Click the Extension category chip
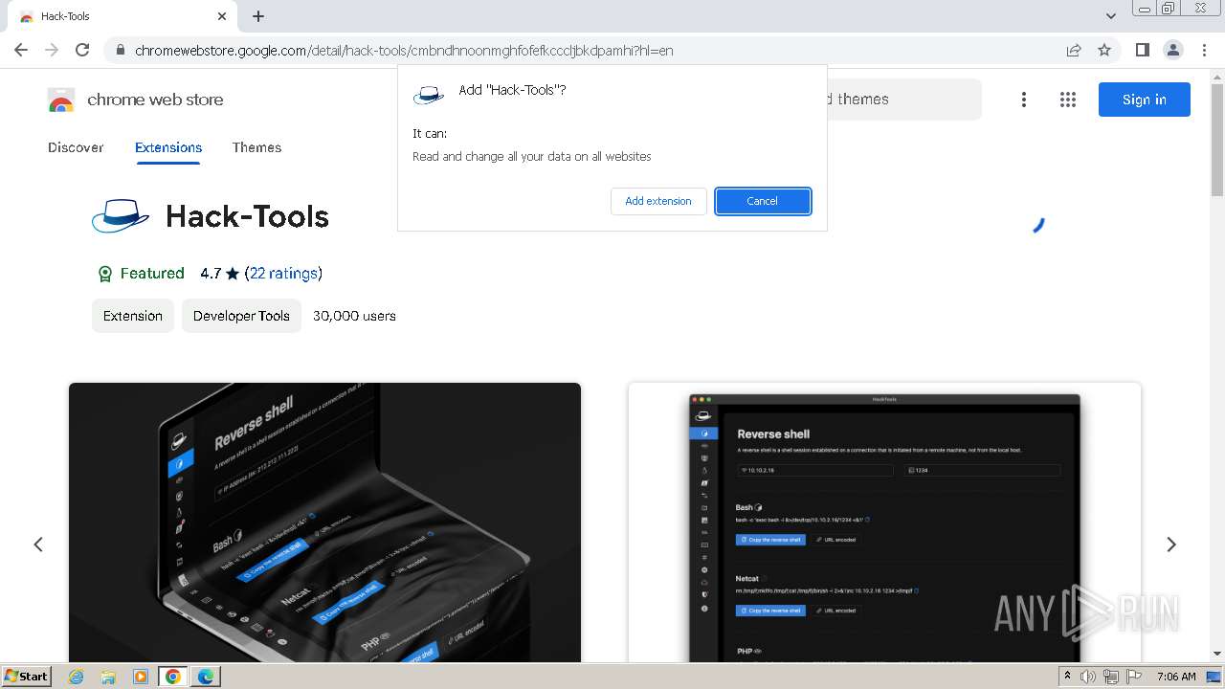This screenshot has width=1225, height=689. 133,316
